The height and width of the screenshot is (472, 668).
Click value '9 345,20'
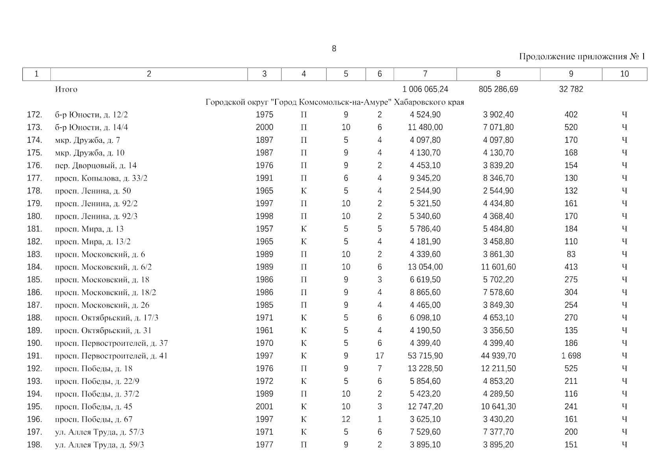click(425, 178)
